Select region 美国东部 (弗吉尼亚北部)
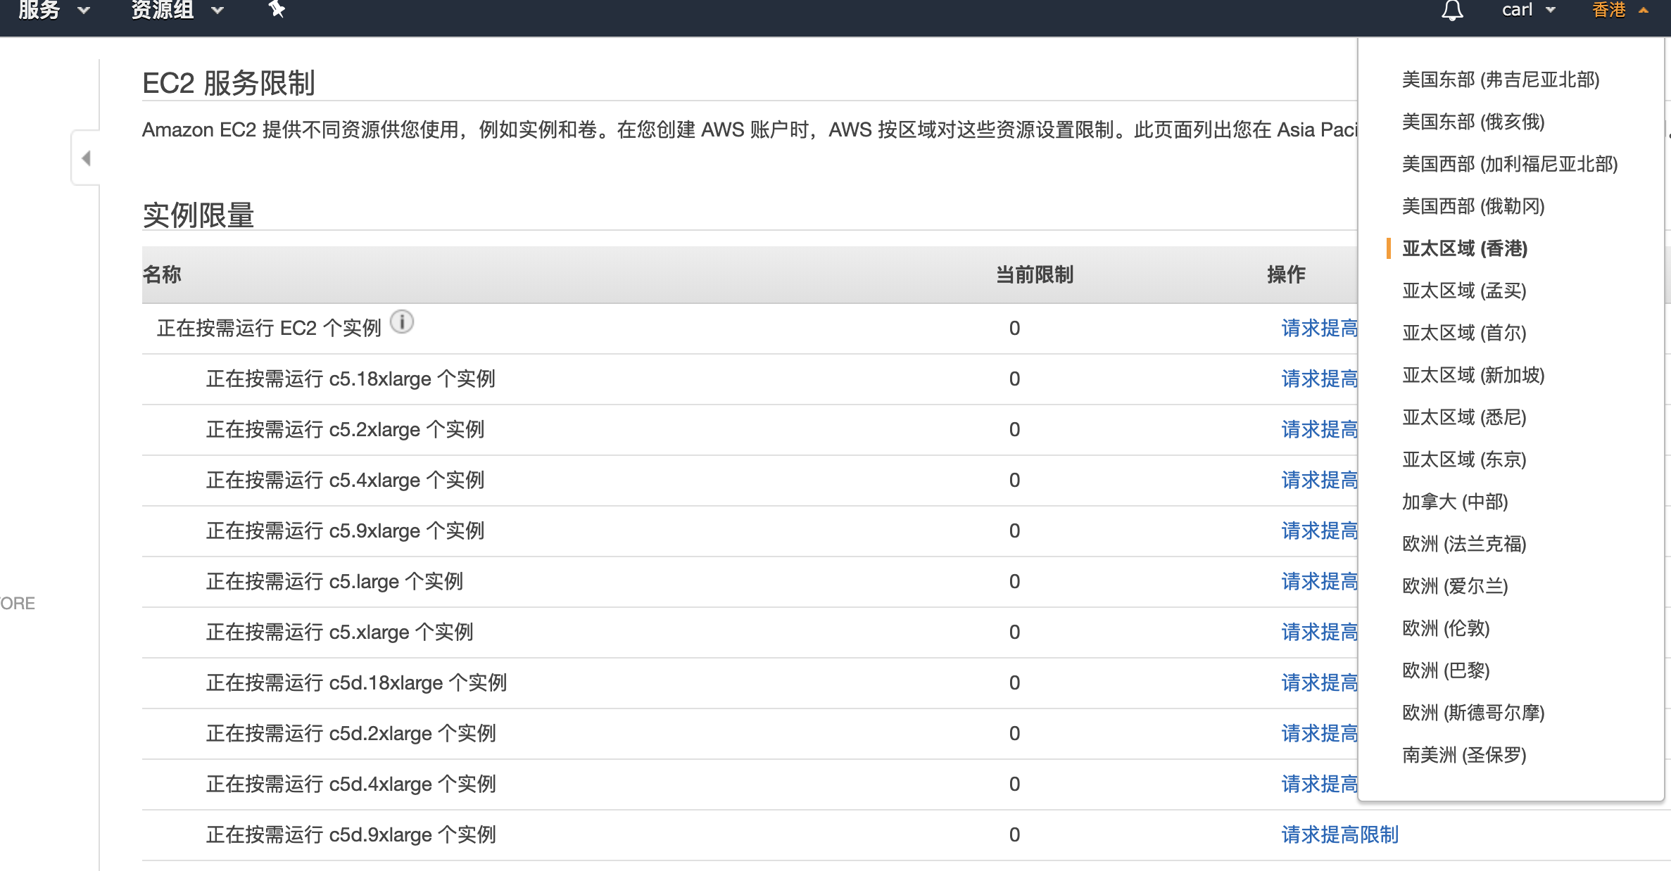 click(1500, 80)
